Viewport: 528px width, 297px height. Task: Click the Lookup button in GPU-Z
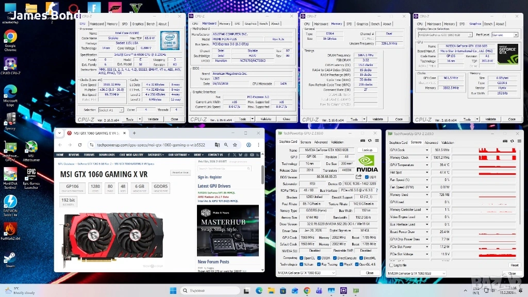click(x=367, y=150)
